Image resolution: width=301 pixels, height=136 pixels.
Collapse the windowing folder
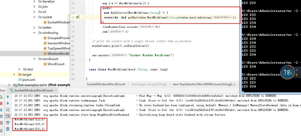pos(34,33)
